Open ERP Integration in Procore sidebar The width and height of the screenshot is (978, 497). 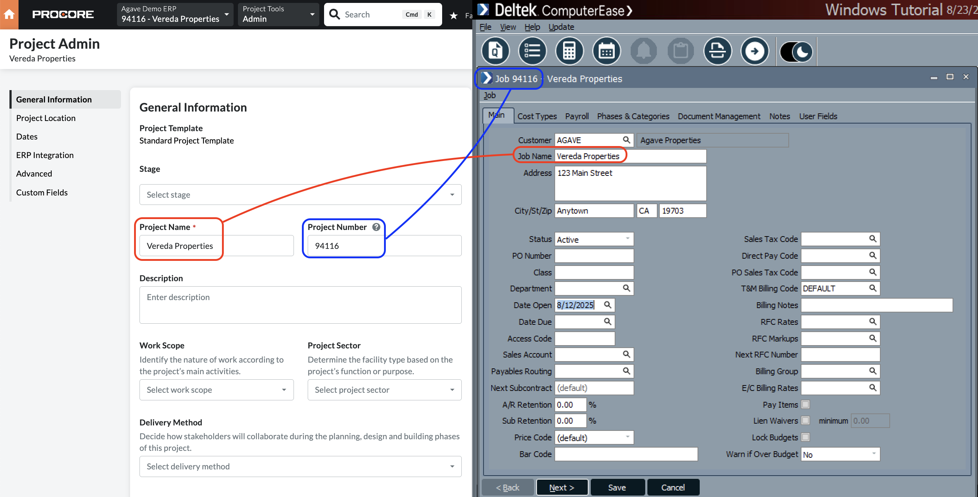[x=45, y=155]
